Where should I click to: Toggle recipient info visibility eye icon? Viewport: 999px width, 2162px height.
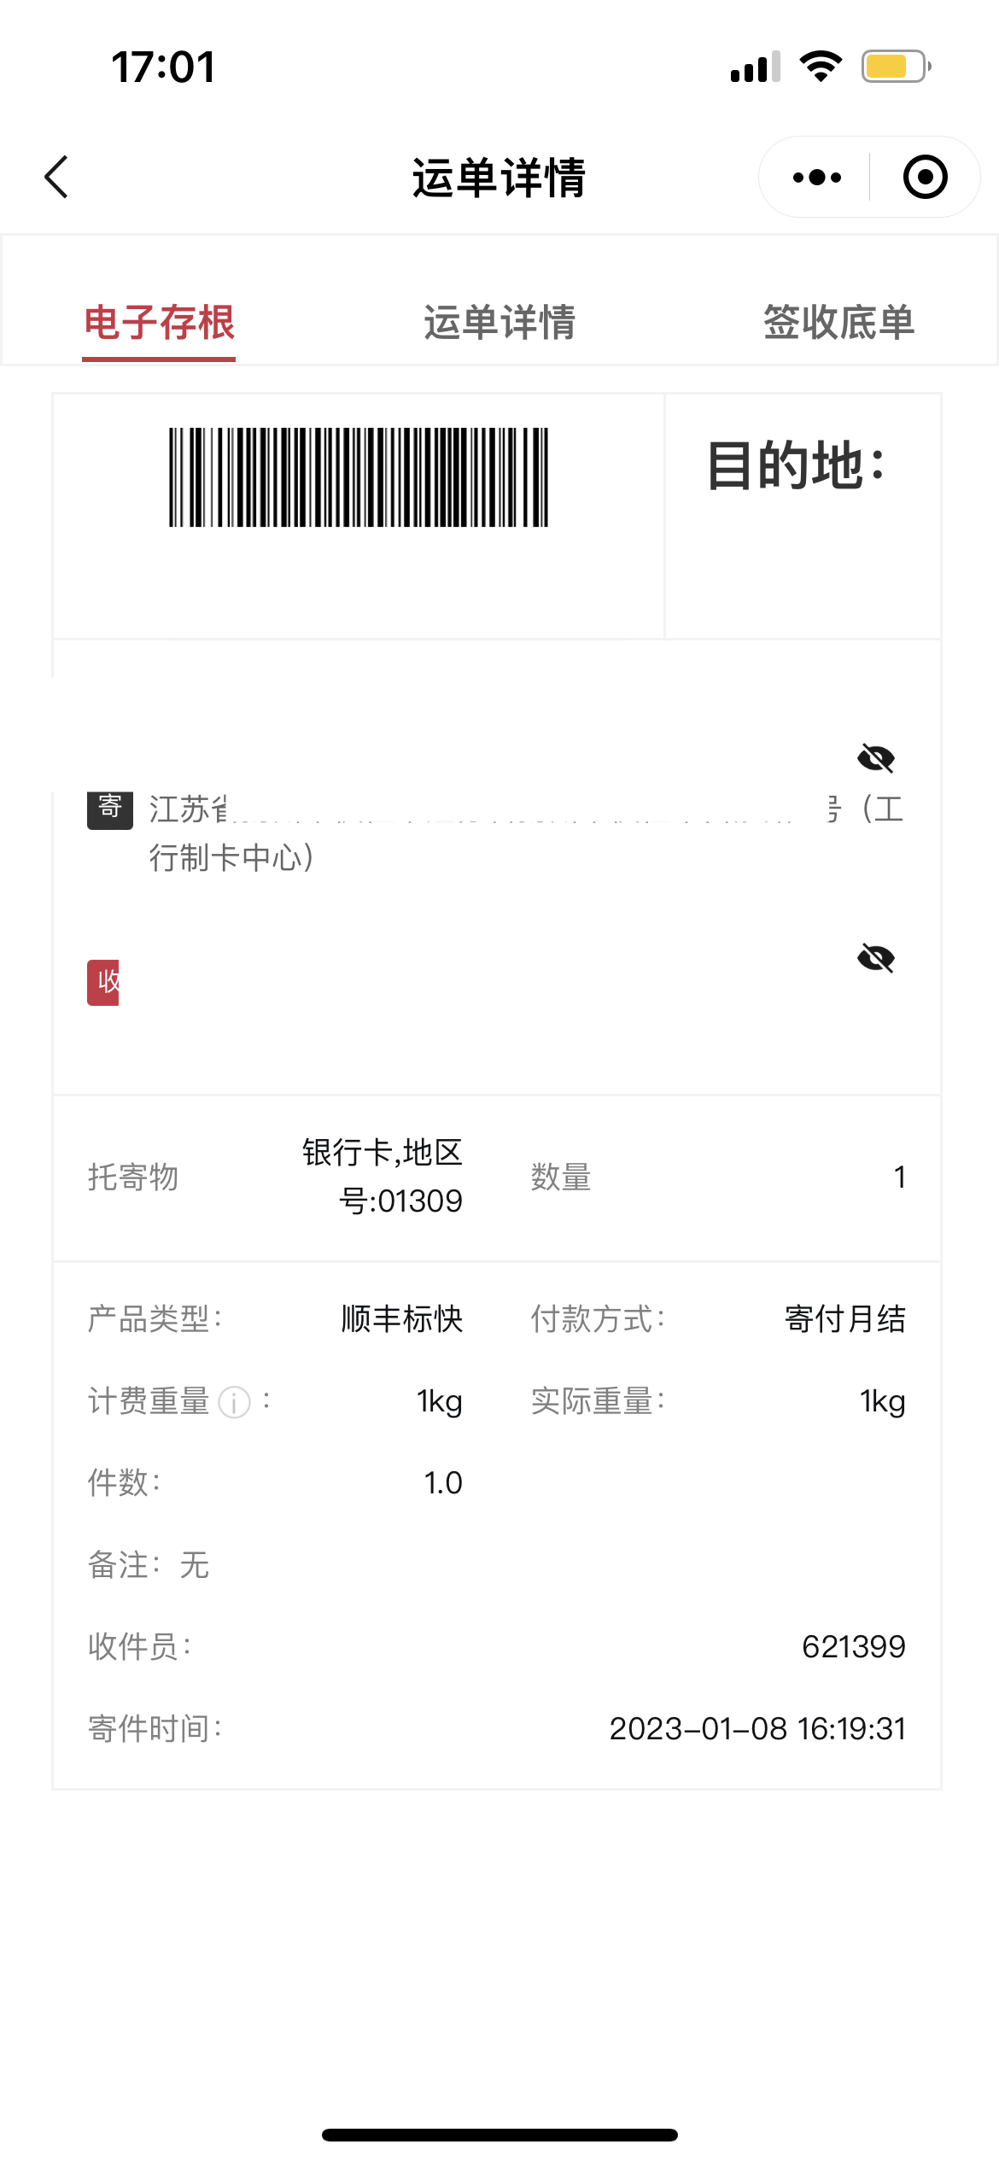pyautogui.click(x=876, y=959)
